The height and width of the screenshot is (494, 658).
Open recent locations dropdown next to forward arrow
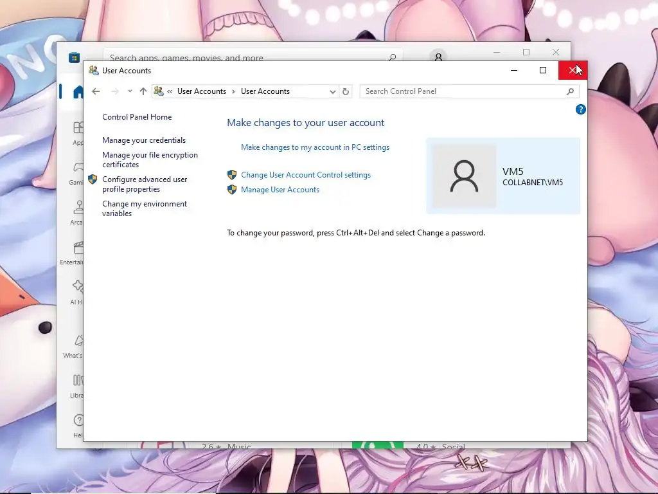130,91
